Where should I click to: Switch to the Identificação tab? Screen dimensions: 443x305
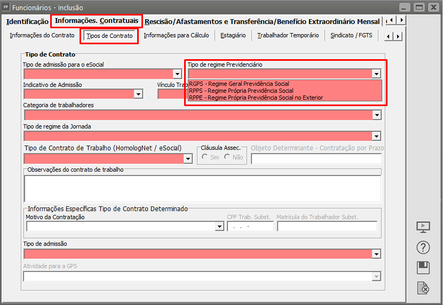27,21
